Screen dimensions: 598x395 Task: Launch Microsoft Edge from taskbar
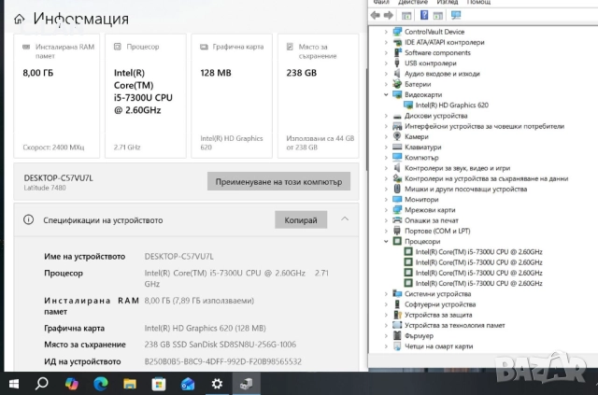tap(101, 384)
